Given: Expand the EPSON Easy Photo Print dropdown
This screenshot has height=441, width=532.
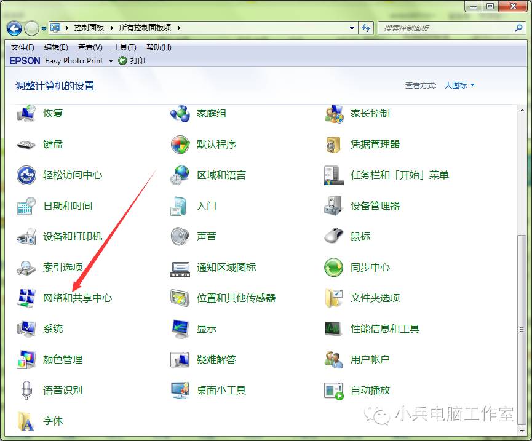Looking at the screenshot, I should click(x=111, y=60).
